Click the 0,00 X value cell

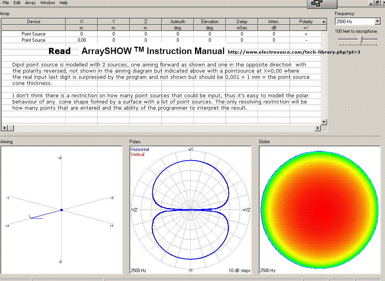pyautogui.click(x=81, y=40)
